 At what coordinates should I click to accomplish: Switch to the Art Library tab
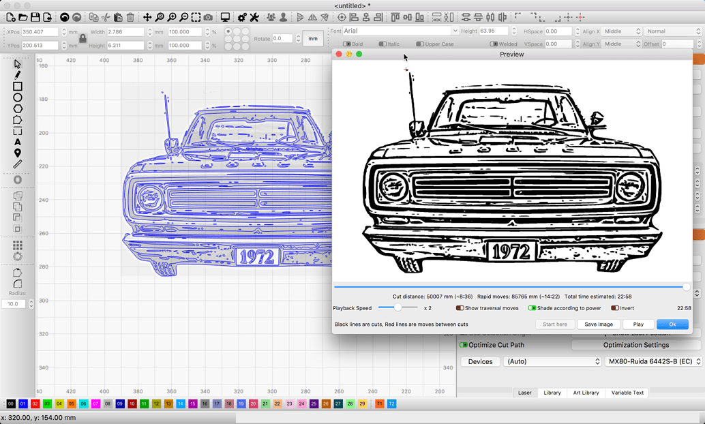(586, 393)
